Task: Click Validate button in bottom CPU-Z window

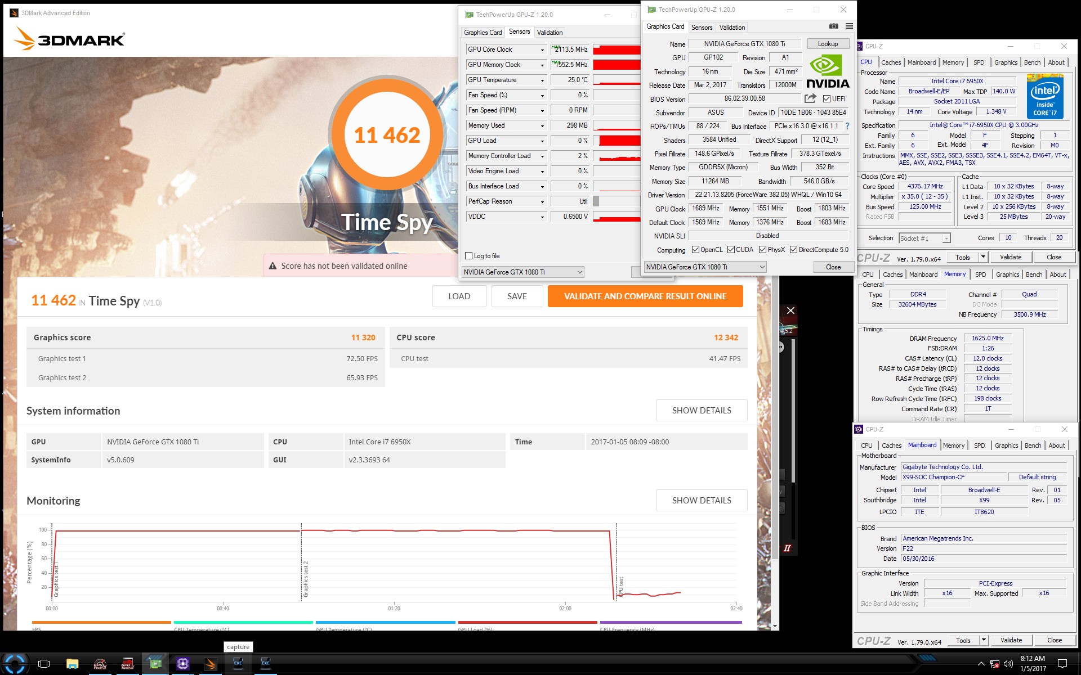Action: 1011,640
